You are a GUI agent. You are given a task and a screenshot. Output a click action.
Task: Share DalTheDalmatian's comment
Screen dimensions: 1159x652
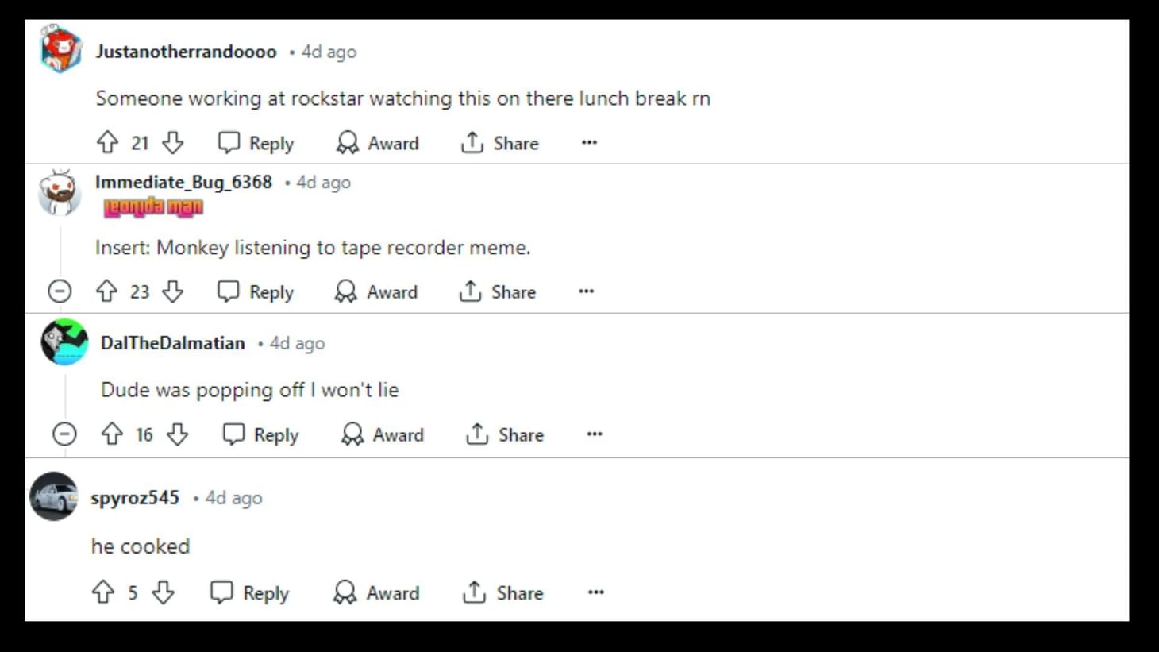pos(505,434)
